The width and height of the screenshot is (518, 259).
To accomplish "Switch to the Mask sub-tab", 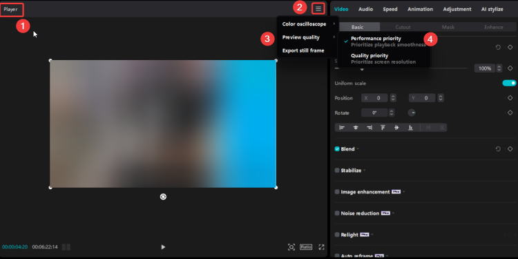I will coord(448,27).
